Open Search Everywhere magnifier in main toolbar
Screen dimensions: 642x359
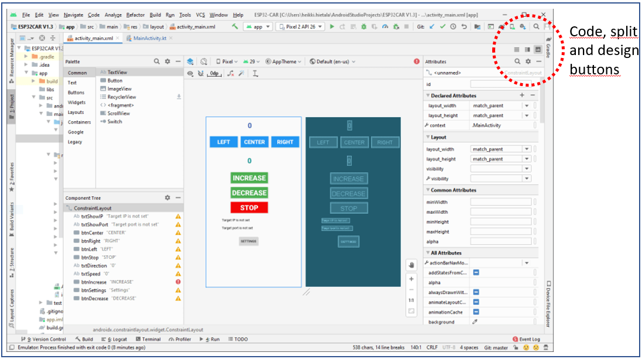click(536, 26)
